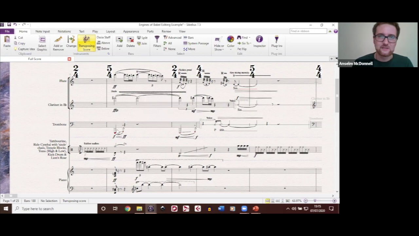
Task: Collapse the ribbon with the up arrow
Action: click(330, 31)
